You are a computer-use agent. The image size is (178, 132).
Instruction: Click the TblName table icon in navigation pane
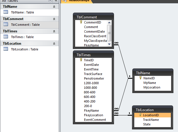click(x=6, y=12)
